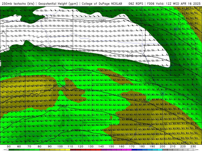Click the 220 value on the color scale
The image size is (202, 151).
[x=183, y=146]
